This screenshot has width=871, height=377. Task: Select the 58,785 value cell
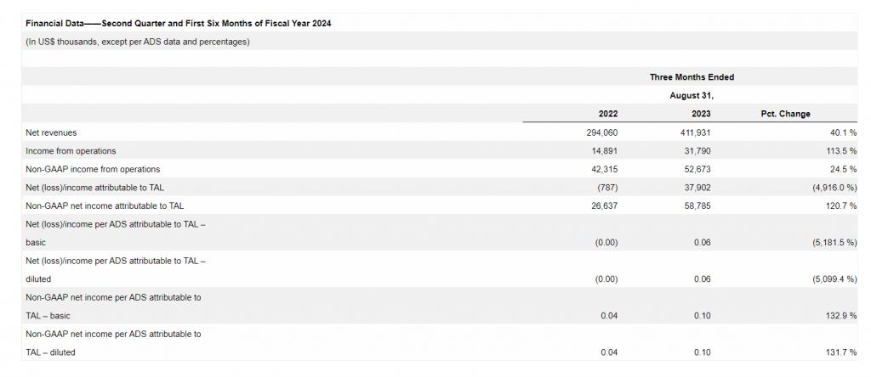coord(697,205)
